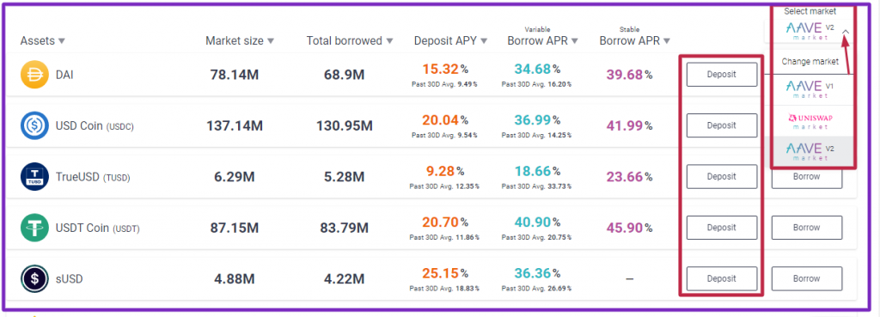Click the TrueUSD (TUSD) icon

pos(34,177)
